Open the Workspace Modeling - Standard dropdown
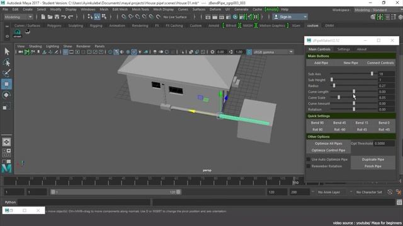The height and width of the screenshot is (226, 403). pos(378,10)
